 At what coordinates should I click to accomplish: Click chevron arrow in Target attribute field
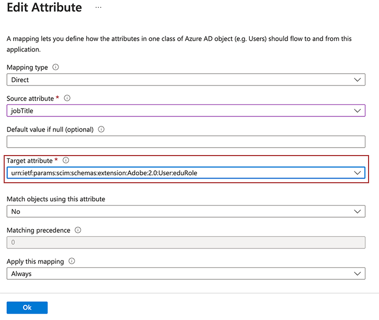coord(358,173)
